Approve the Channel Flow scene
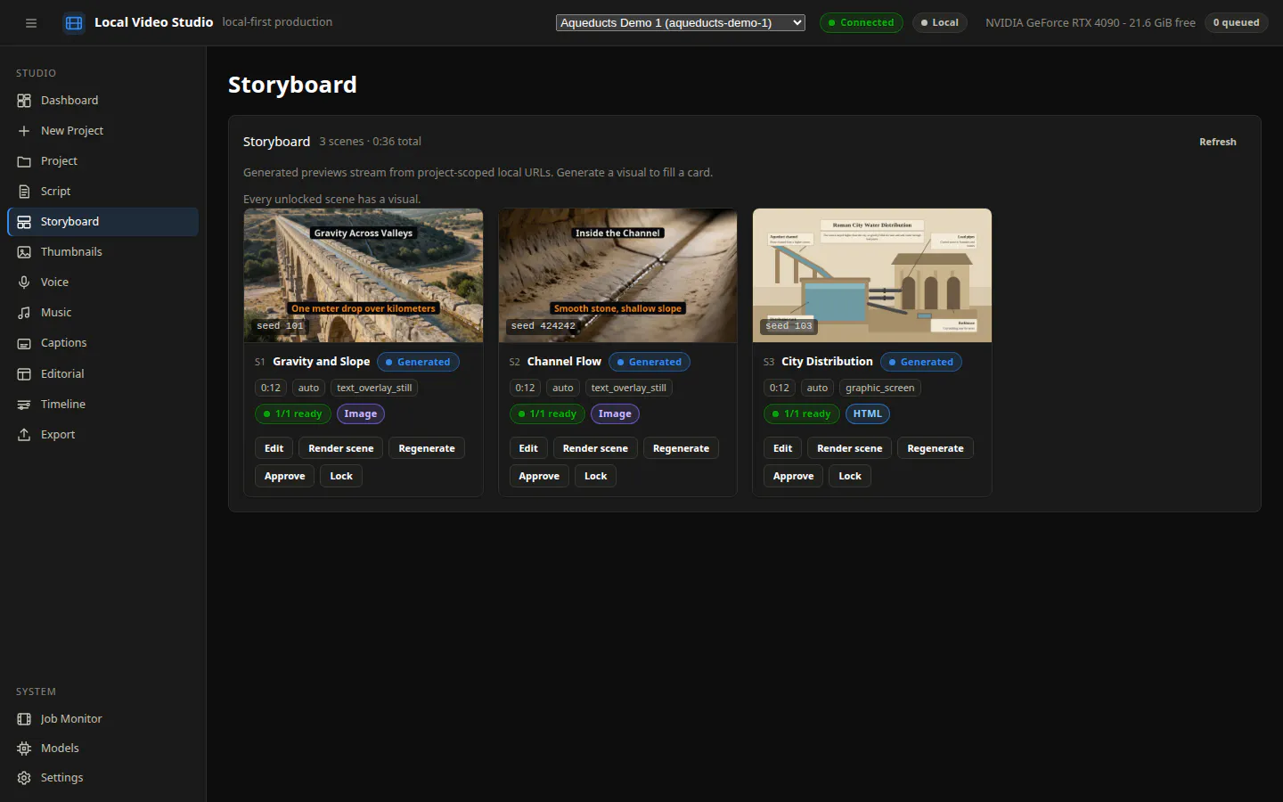Image resolution: width=1283 pixels, height=802 pixels. 539,476
